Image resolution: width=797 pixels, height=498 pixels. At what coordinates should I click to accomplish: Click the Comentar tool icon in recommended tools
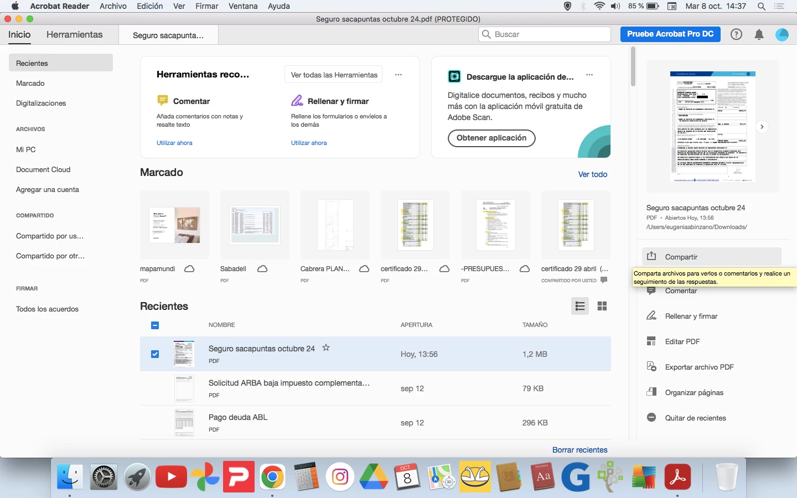[x=162, y=101]
